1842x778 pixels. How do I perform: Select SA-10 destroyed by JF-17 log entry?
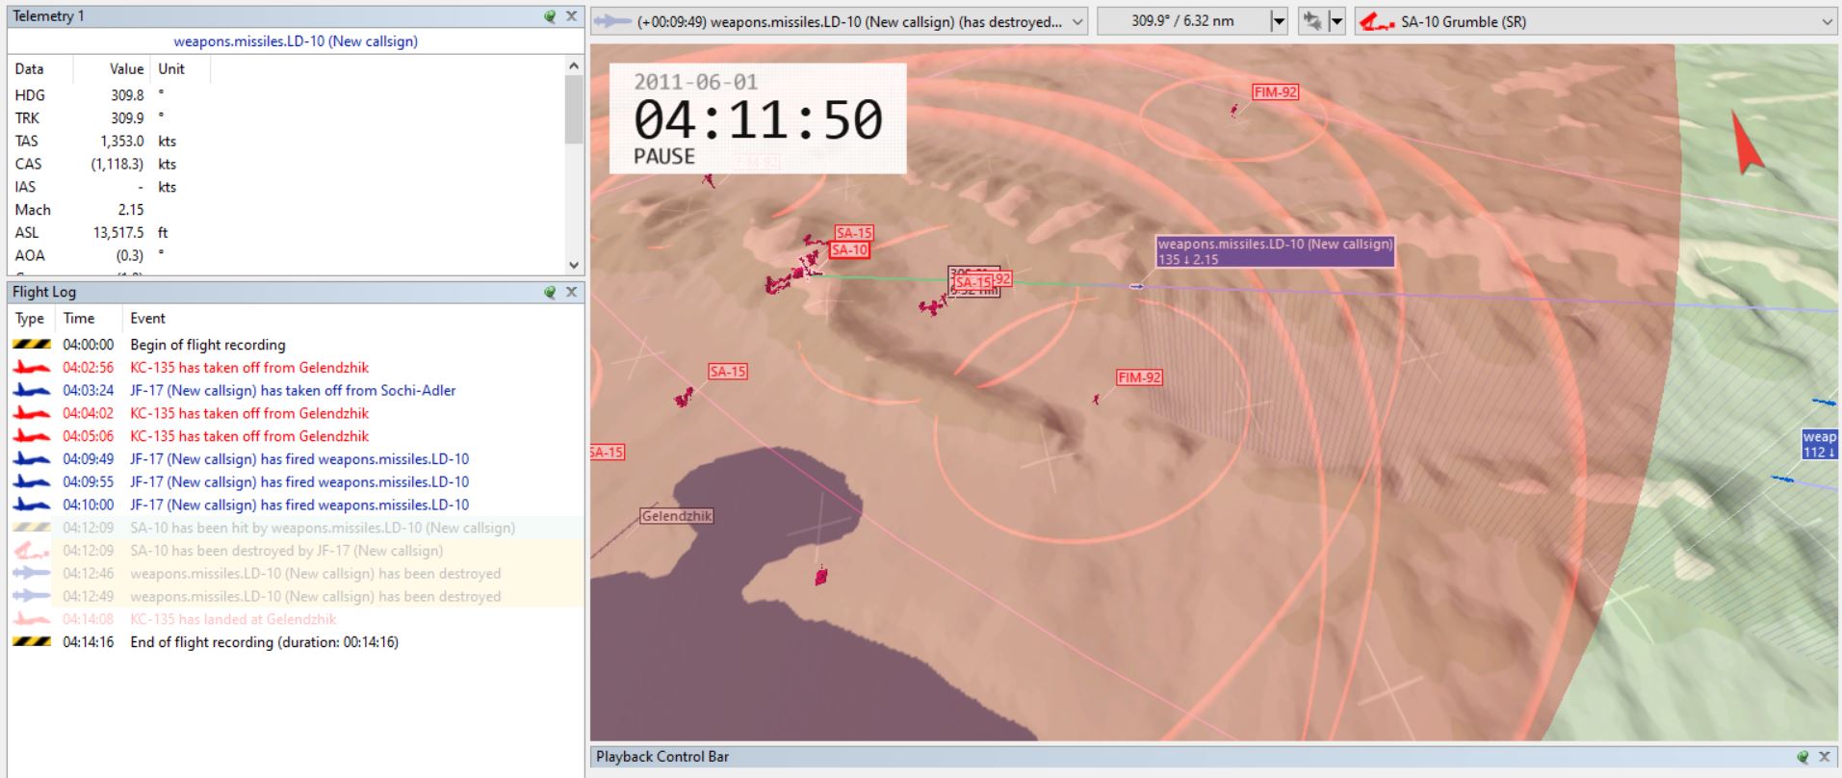(x=296, y=551)
